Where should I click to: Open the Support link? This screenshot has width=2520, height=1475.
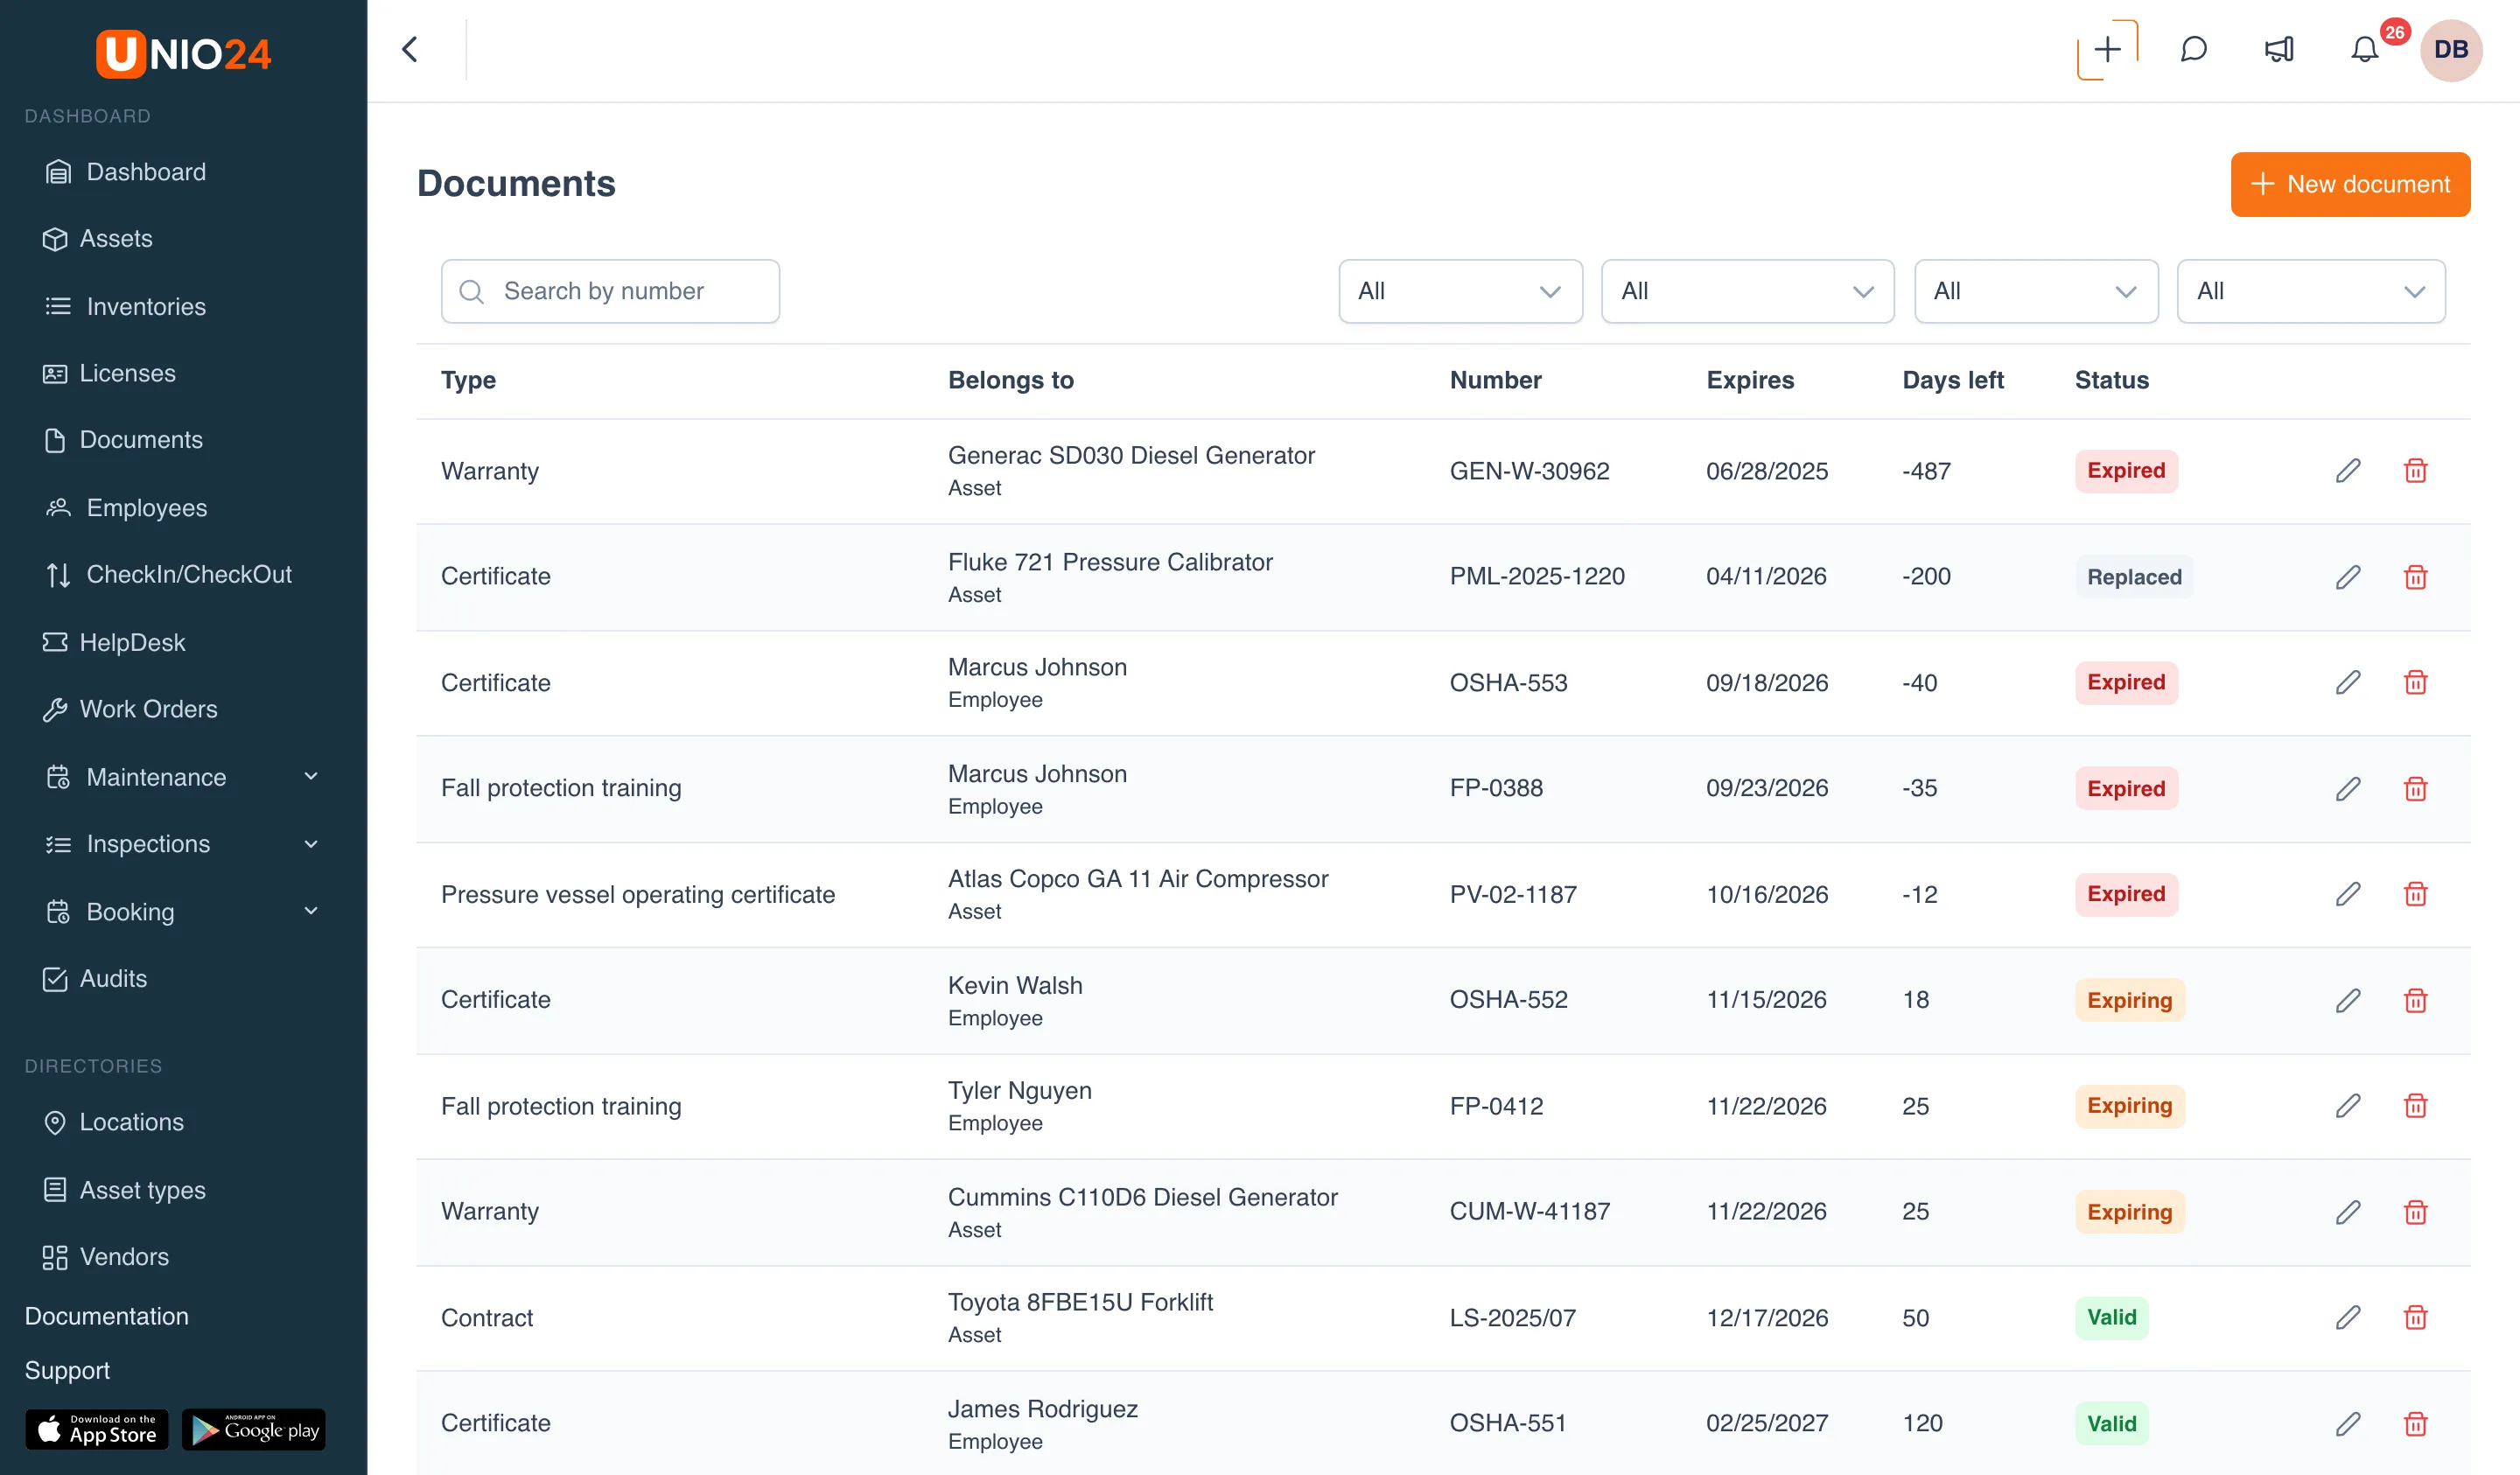tap(67, 1370)
